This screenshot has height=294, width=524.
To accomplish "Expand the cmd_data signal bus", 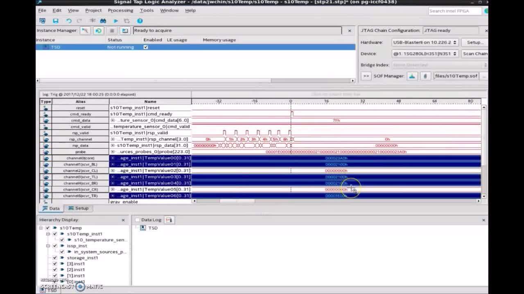I will point(113,120).
